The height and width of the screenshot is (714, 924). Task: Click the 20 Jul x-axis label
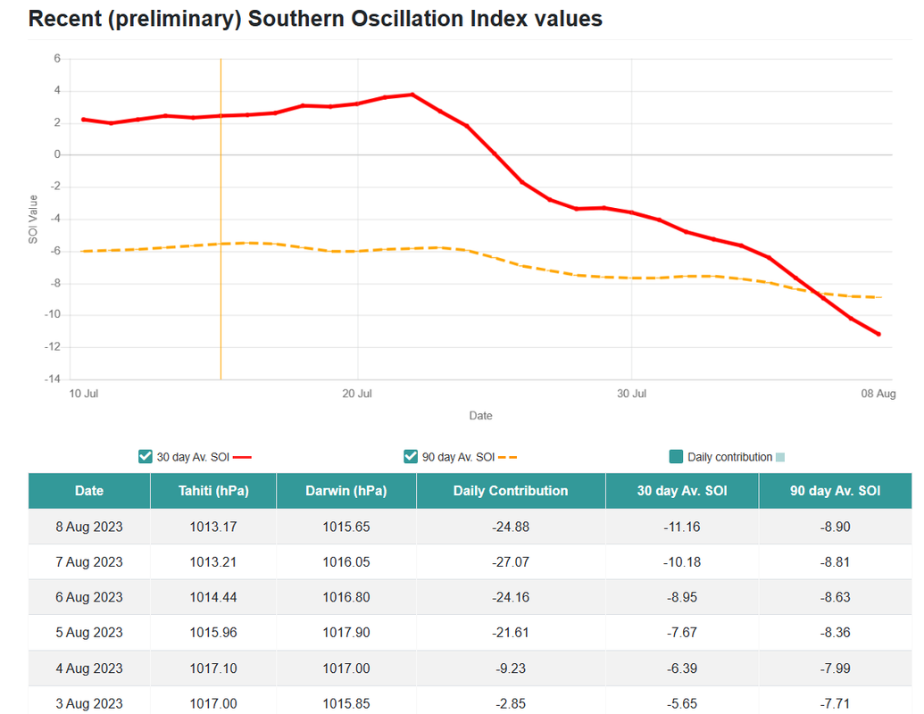(x=357, y=394)
